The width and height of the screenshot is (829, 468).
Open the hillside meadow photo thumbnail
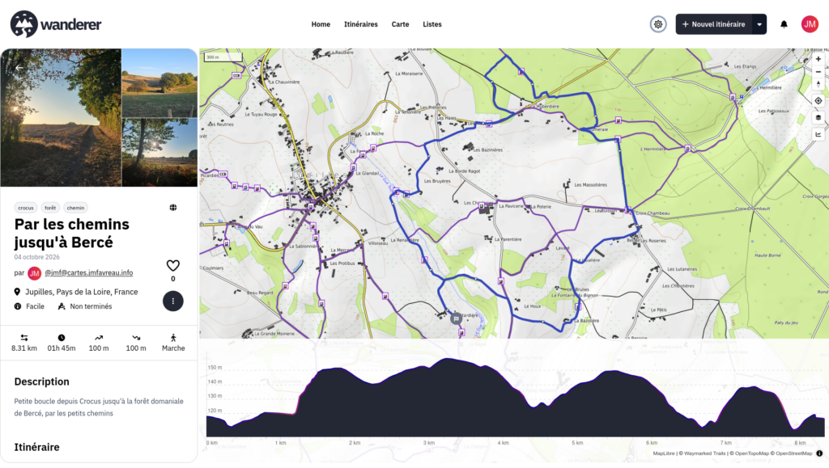pos(159,82)
